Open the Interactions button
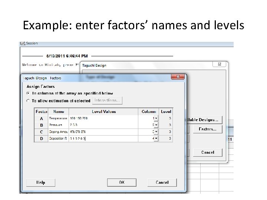The height and width of the screenshot is (200, 267). 107,100
